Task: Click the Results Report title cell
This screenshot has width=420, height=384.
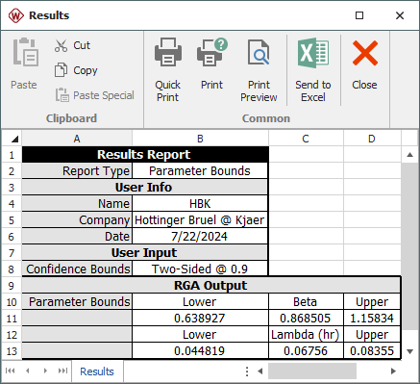Action: pyautogui.click(x=145, y=155)
